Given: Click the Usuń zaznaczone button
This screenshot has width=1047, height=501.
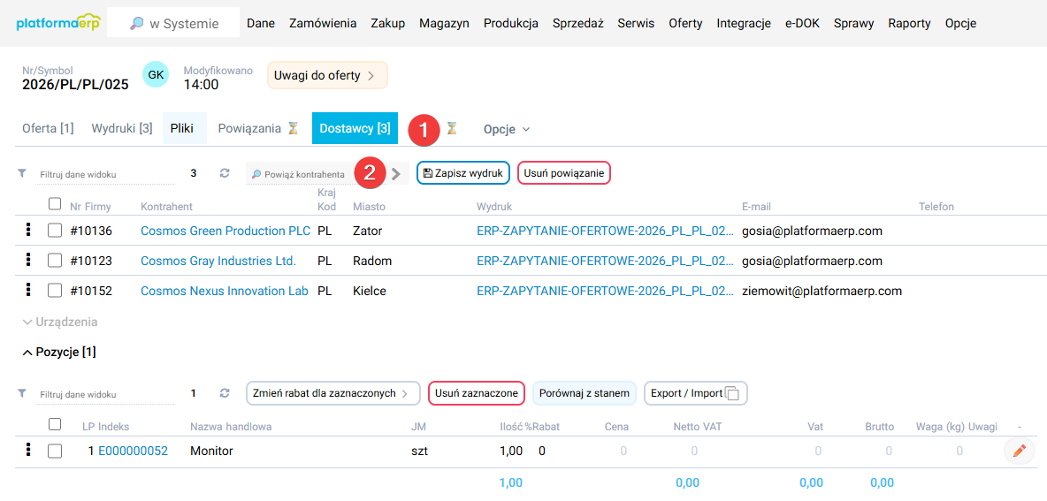Looking at the screenshot, I should click(477, 393).
